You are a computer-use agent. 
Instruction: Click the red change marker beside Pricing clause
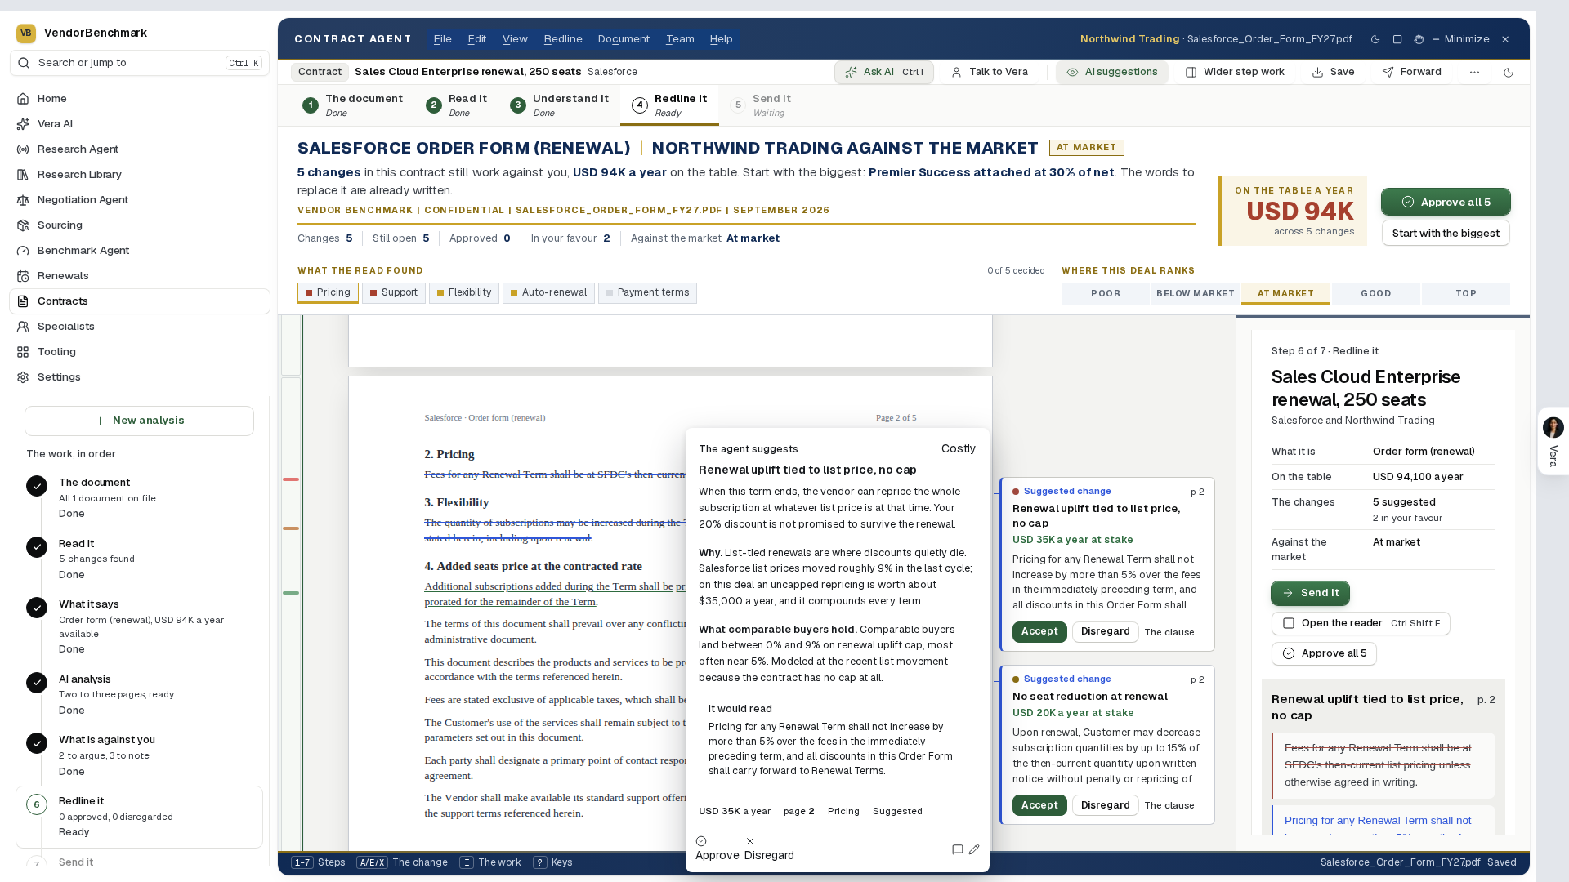pyautogui.click(x=291, y=479)
